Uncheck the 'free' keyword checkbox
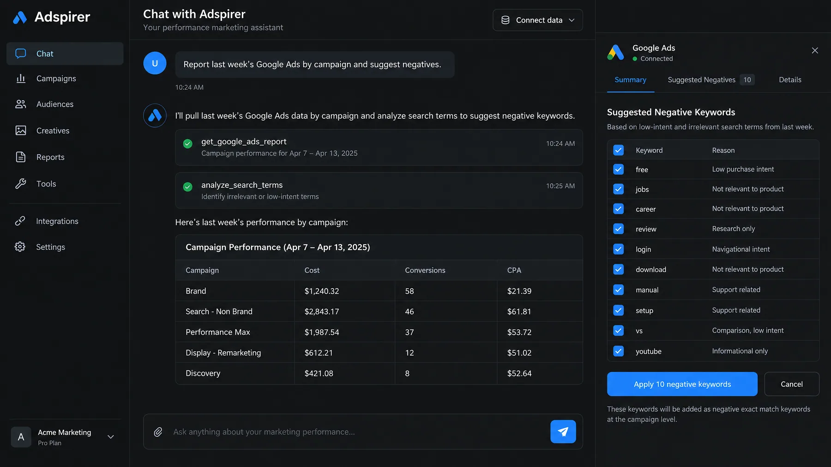 618,169
